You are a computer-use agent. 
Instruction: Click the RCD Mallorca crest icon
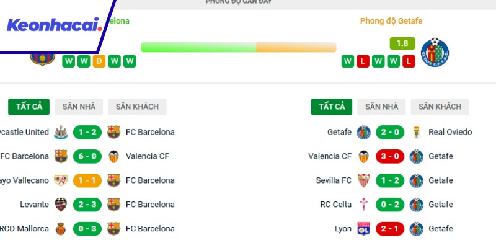(x=61, y=229)
